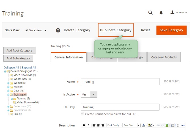Click the search magnifier icon

pyautogui.click(x=151, y=13)
